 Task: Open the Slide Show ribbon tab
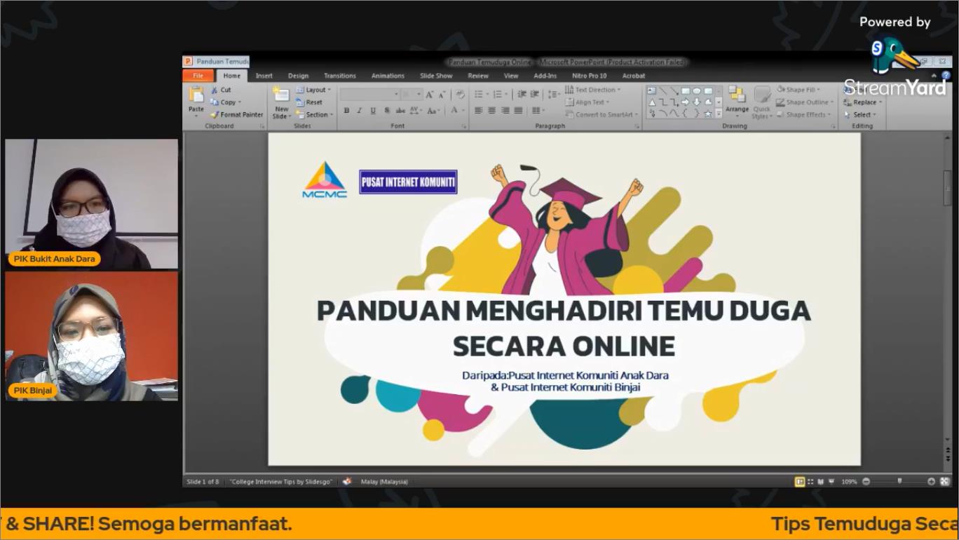(x=436, y=76)
